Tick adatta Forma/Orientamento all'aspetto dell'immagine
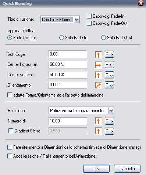 pos(10,95)
